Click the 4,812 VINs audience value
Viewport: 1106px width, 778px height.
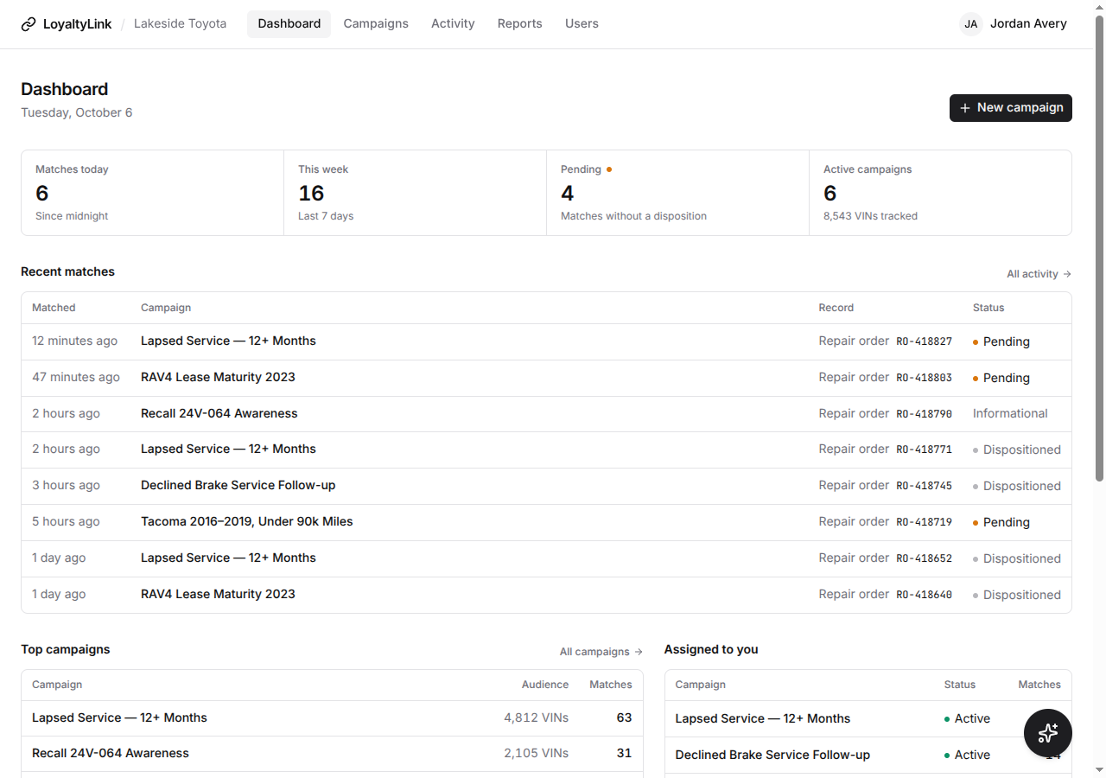pyautogui.click(x=537, y=718)
